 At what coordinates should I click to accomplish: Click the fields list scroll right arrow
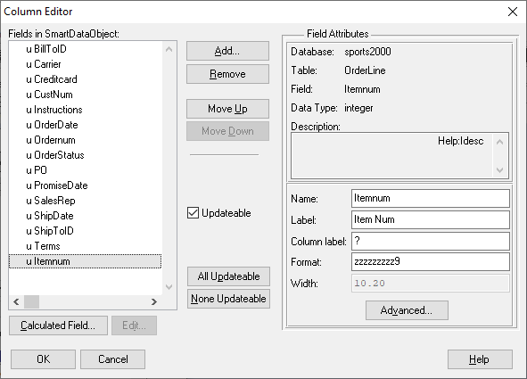[x=154, y=301]
